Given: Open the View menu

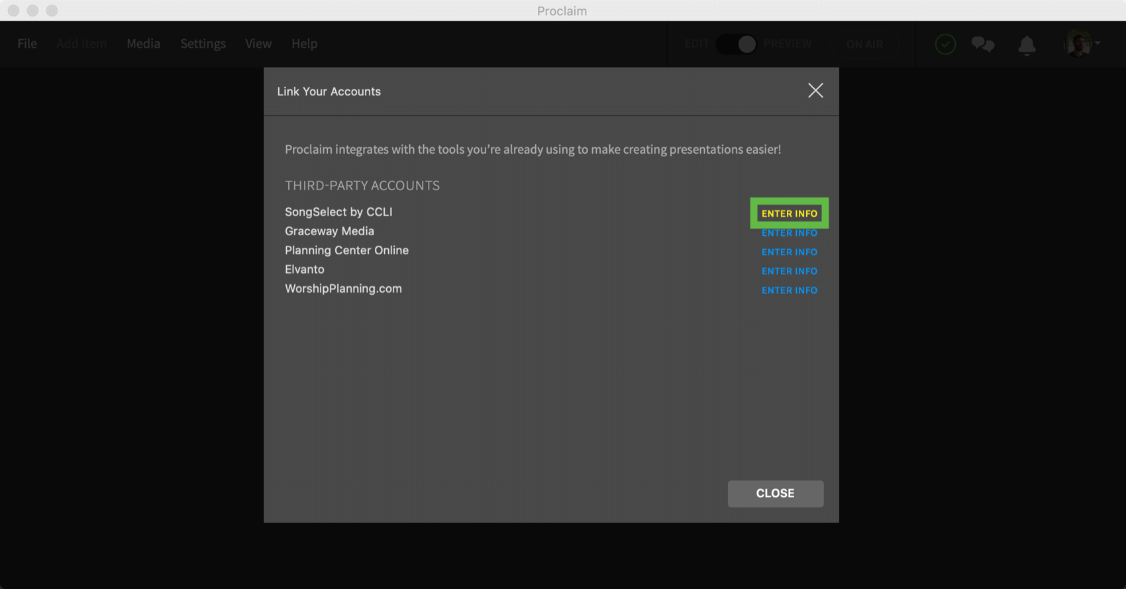Looking at the screenshot, I should (258, 44).
